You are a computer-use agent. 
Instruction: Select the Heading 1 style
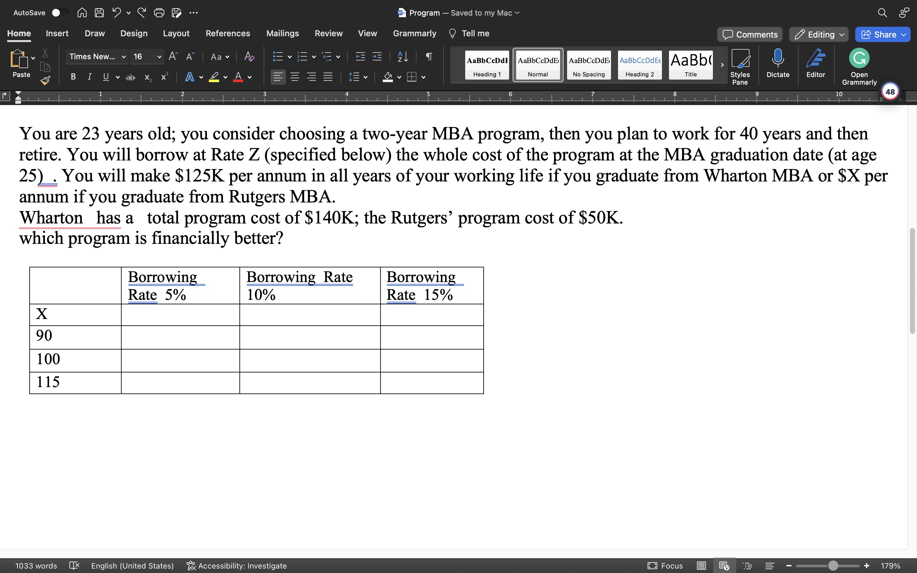point(487,64)
